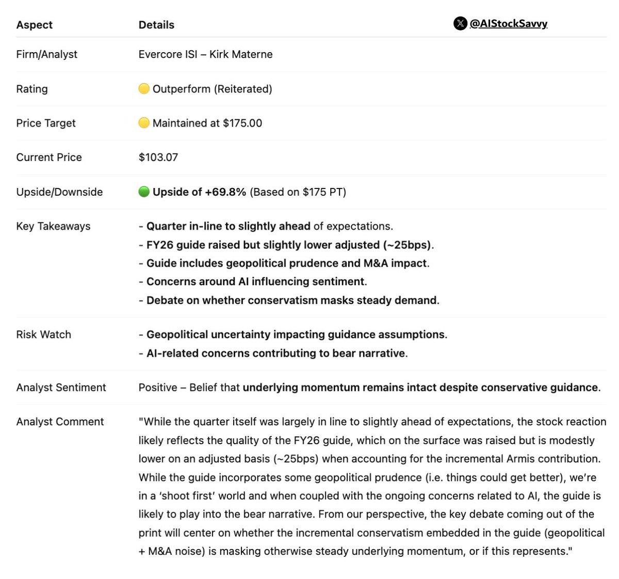Click the Aspect column header
The height and width of the screenshot is (579, 619).
pyautogui.click(x=34, y=25)
